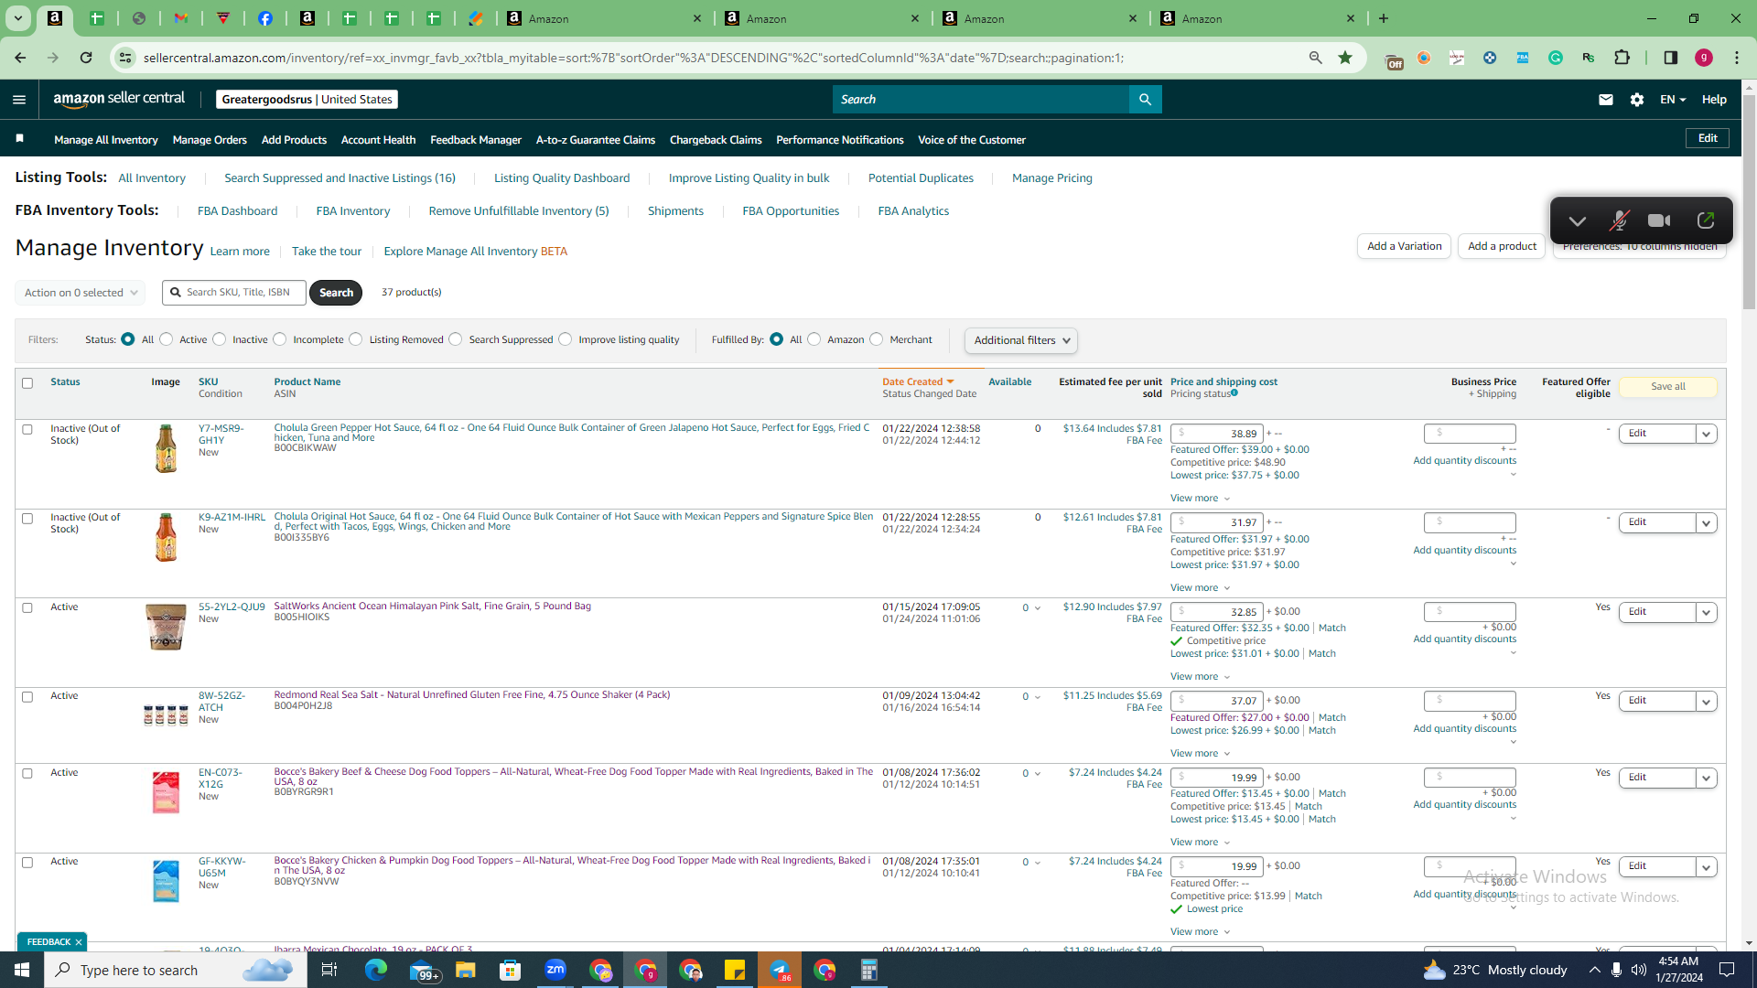
Task: Expand View more for Cholula Original Hot Sauce row
Action: (x=1200, y=588)
